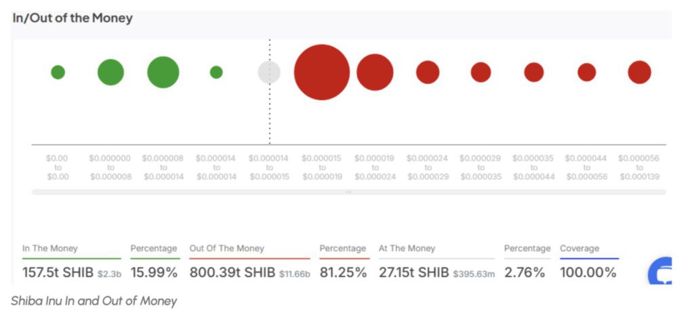
Task: Click the red bubble for $0.000056 to $0.000139
Action: click(639, 73)
